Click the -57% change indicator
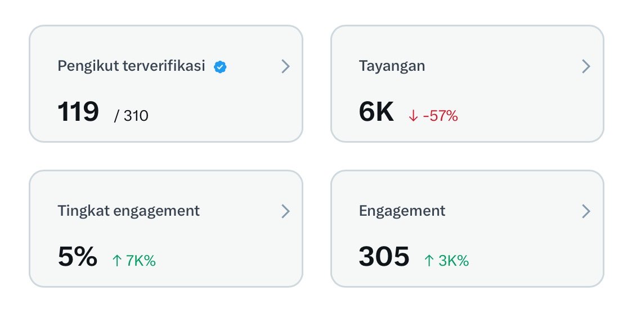632x309 pixels. pos(441,116)
